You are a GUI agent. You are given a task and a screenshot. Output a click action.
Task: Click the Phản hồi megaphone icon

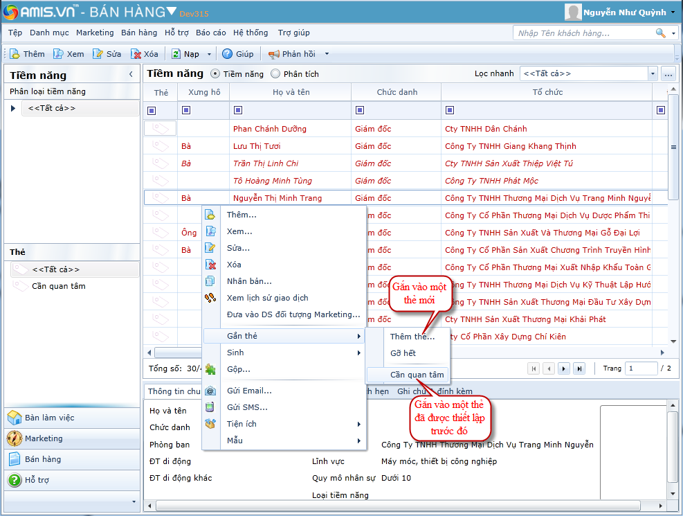[274, 54]
